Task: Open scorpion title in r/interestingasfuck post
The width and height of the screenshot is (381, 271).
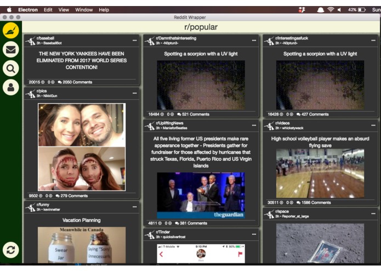Action: [320, 54]
